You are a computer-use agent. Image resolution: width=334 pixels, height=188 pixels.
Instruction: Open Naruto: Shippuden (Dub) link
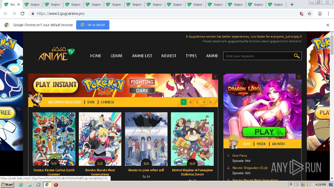[250, 168]
